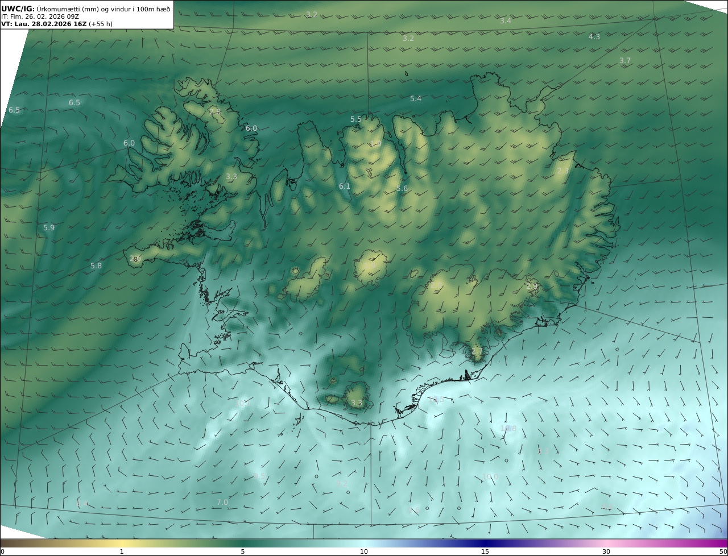This screenshot has height=556, width=728.
Task: Click the 5.5 value label on the map
Action: [355, 119]
